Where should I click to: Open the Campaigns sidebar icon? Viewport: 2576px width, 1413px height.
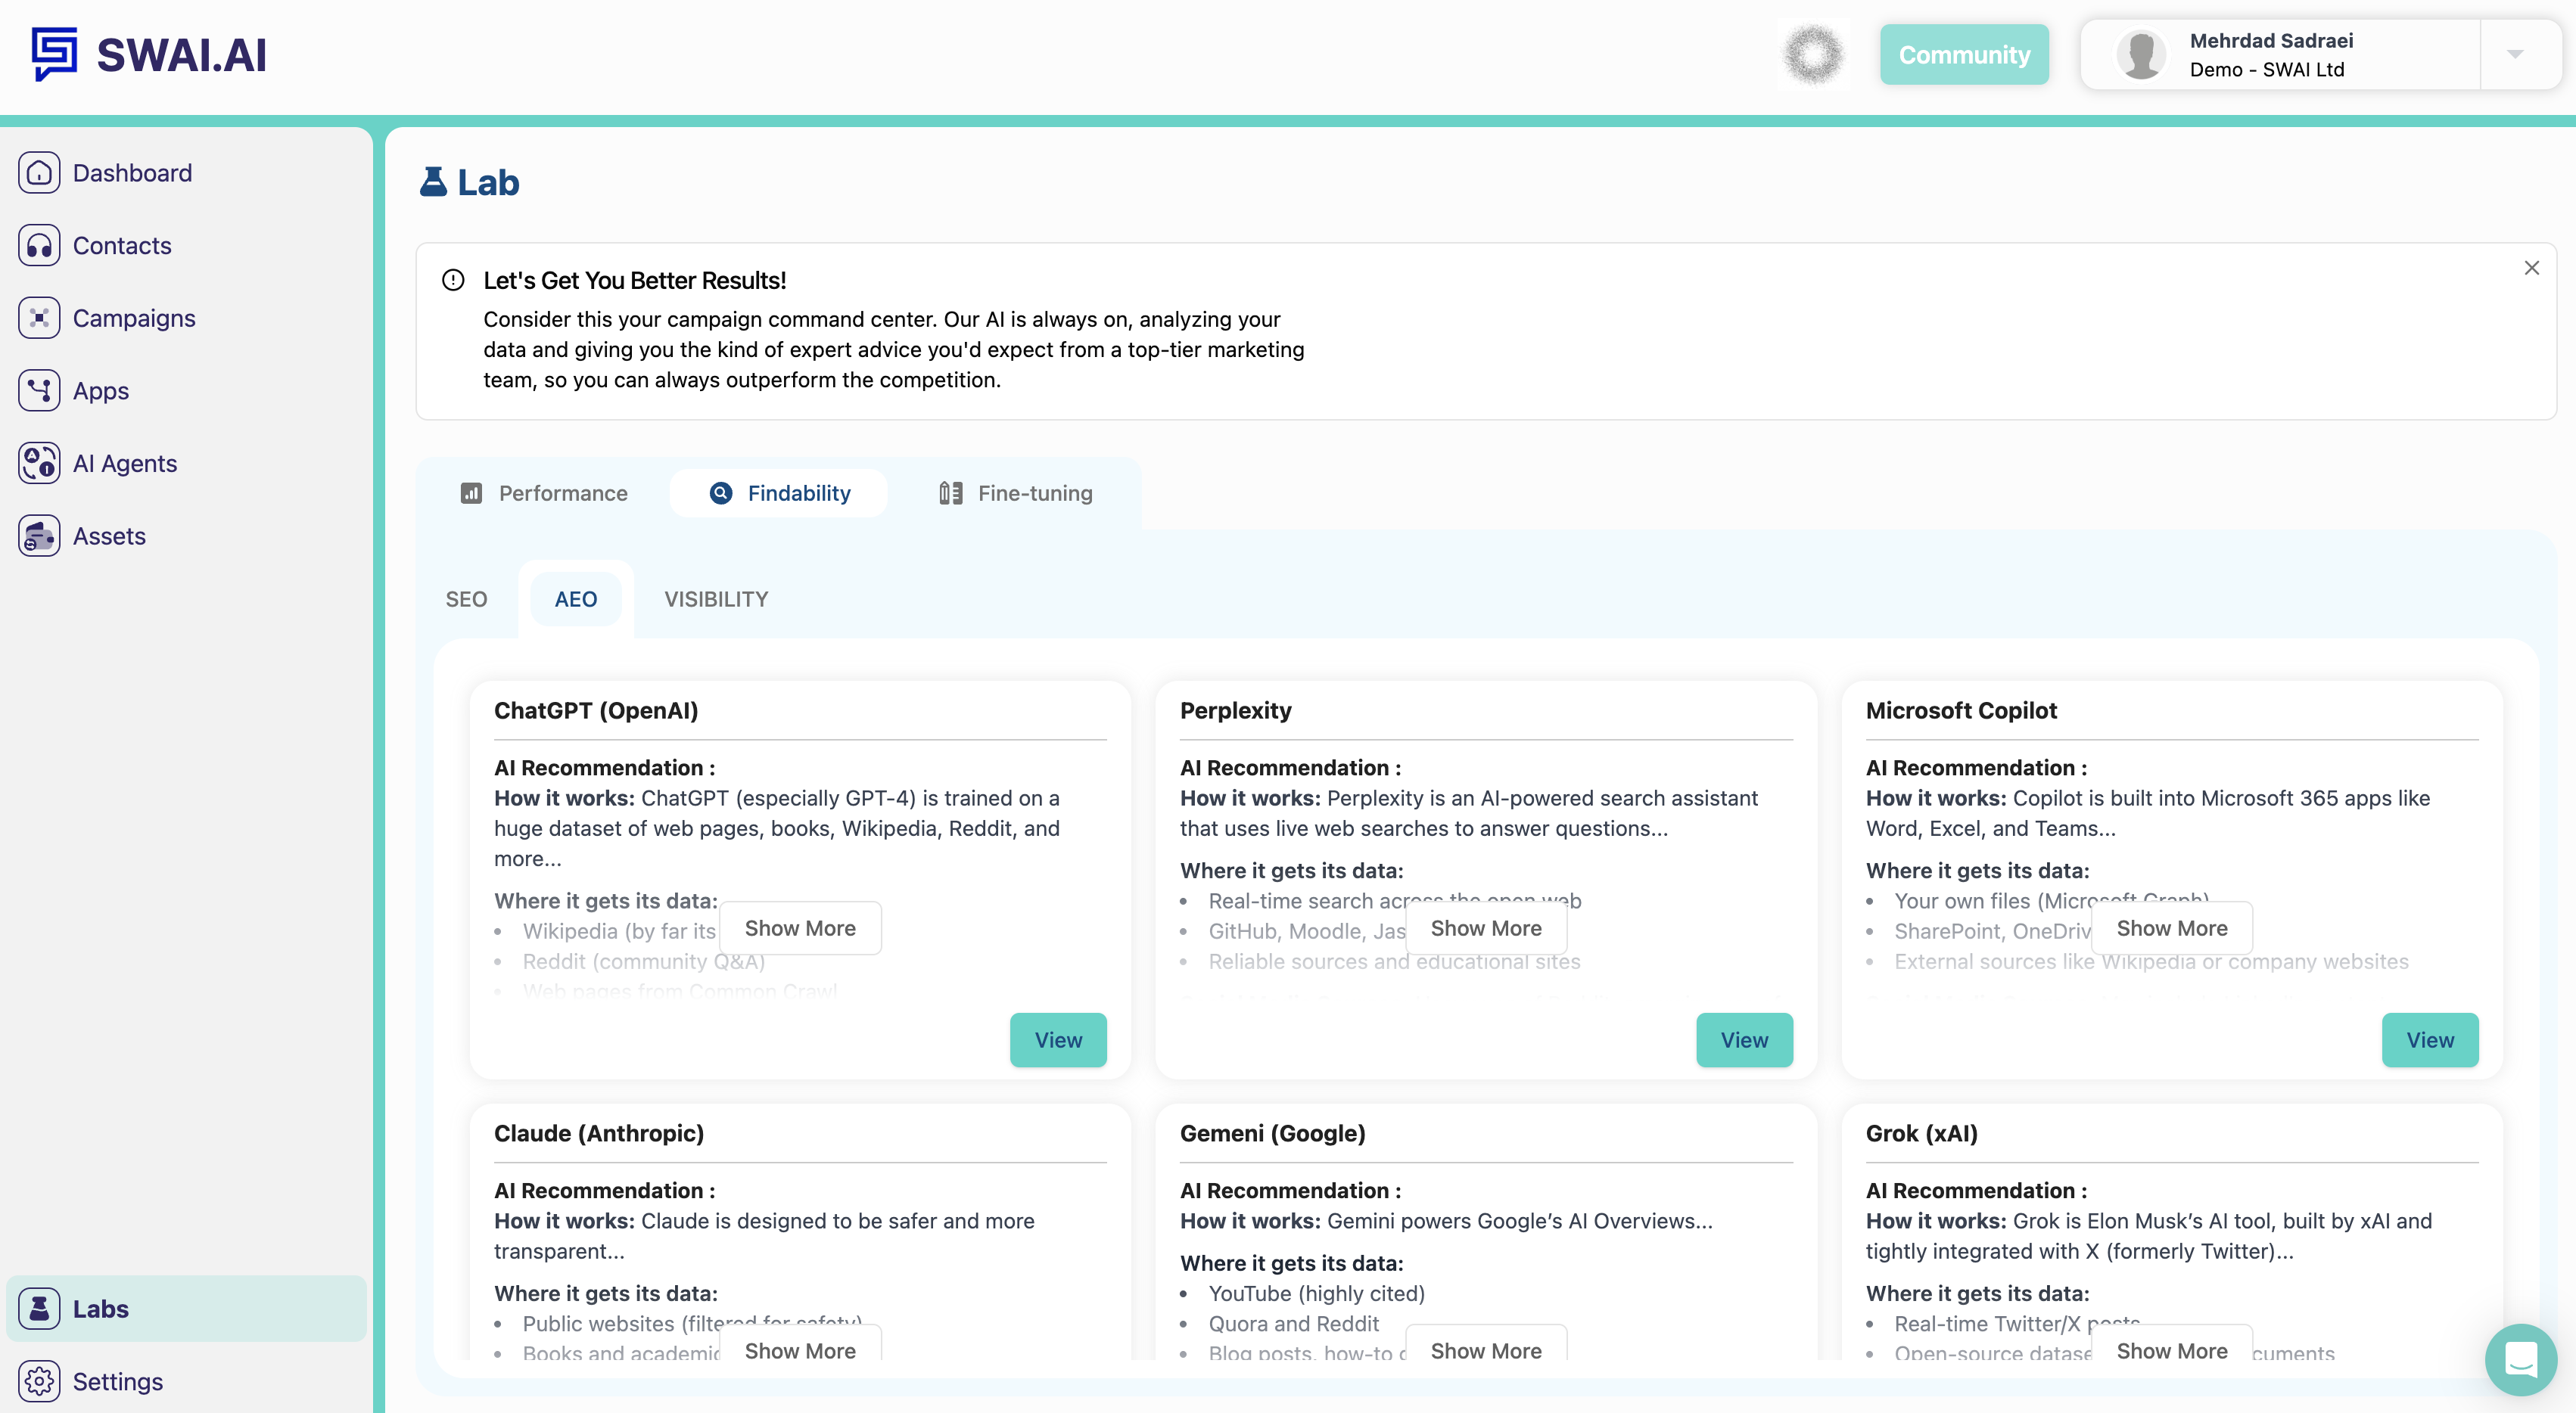tap(39, 318)
